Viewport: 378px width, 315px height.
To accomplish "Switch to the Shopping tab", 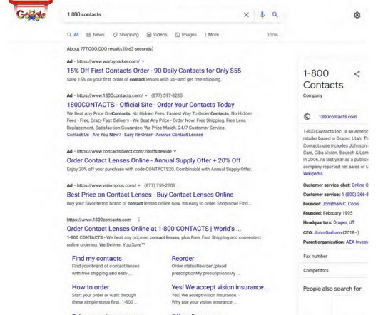I will (126, 35).
